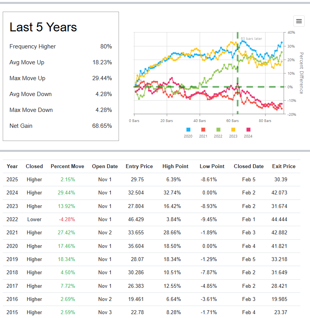The height and width of the screenshot is (318, 310).
Task: Select the 2024 row's 29.44% value
Action: (67, 193)
